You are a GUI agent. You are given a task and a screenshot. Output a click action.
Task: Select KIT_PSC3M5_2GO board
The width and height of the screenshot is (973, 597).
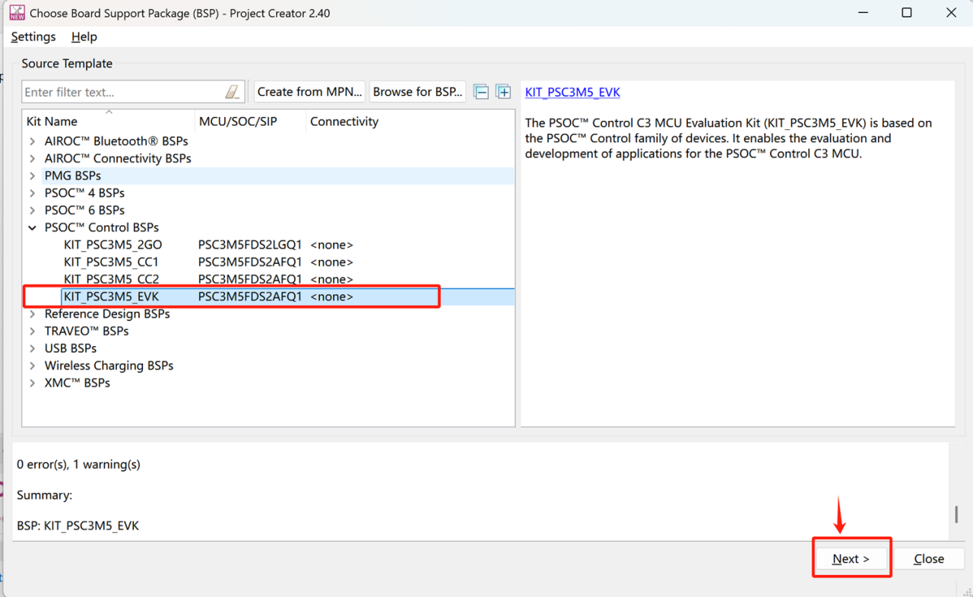[113, 245]
